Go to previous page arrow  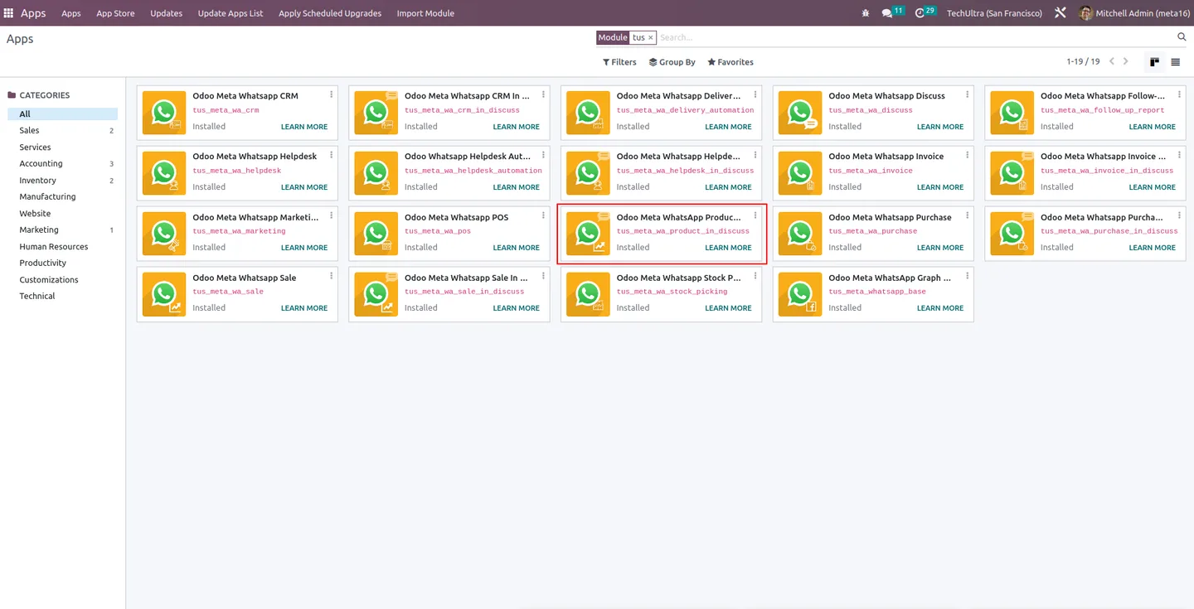pos(1112,61)
